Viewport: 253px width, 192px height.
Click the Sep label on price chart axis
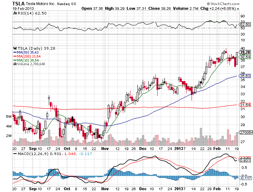33,149
